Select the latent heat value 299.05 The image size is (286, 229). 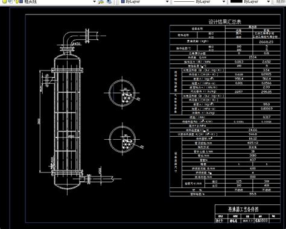(x=267, y=92)
